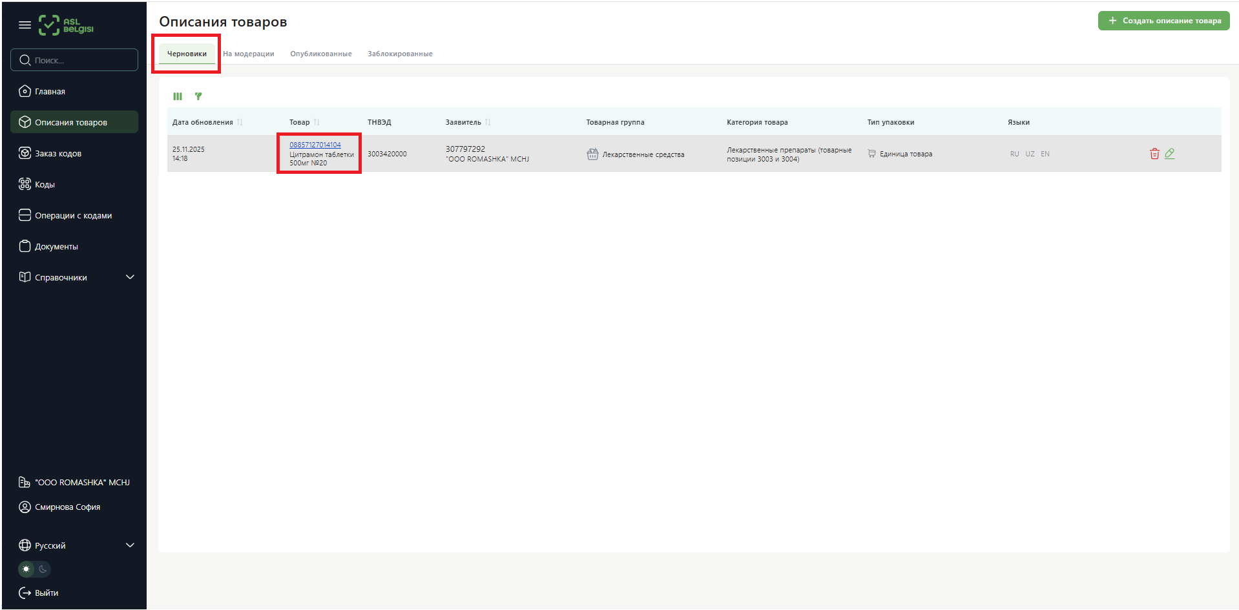Viewport: 1239px width, 610px height.
Task: Click the column settings icon above table
Action: click(178, 96)
